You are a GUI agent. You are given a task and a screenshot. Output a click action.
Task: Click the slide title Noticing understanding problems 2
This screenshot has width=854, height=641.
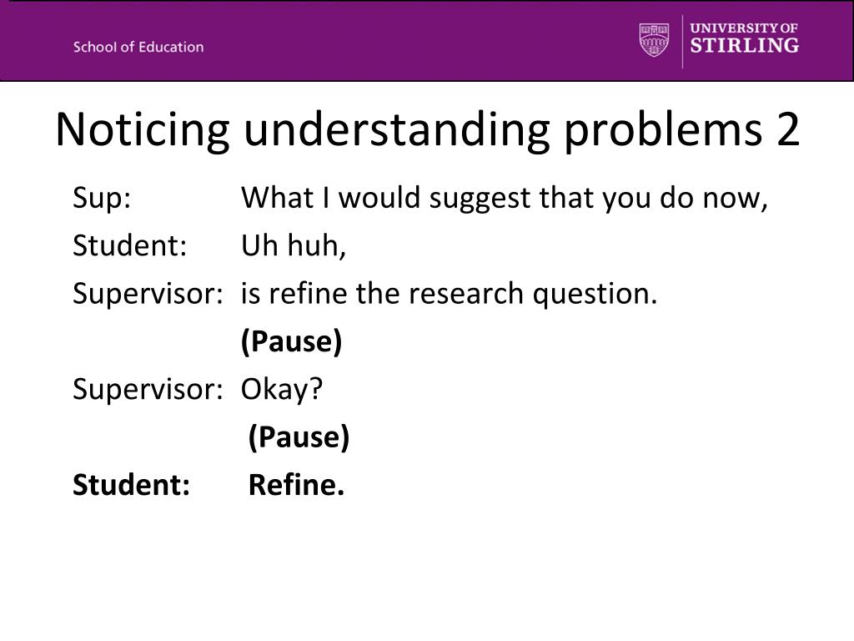[x=428, y=129]
